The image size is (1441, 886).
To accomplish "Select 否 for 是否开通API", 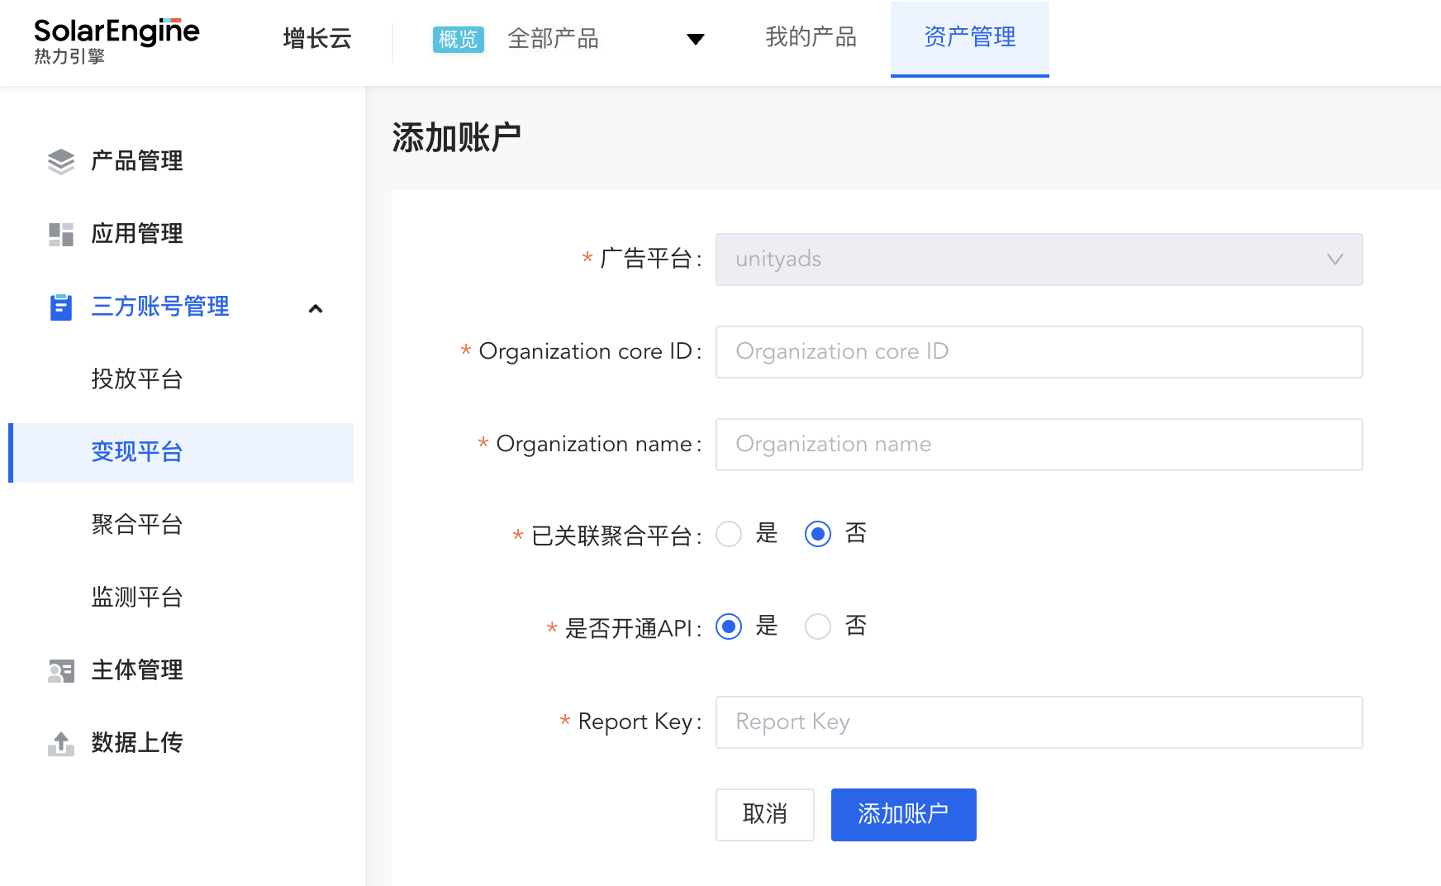I will [x=818, y=626].
